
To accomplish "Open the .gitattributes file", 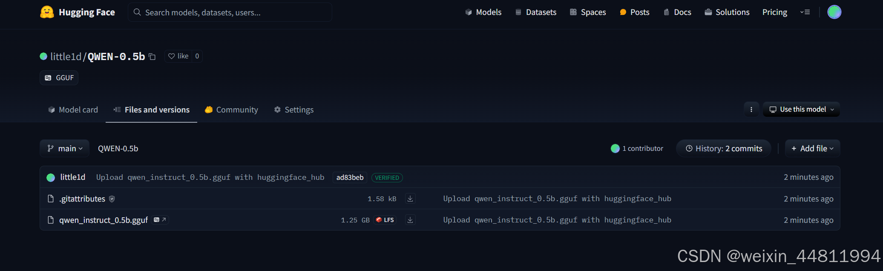I will [82, 199].
